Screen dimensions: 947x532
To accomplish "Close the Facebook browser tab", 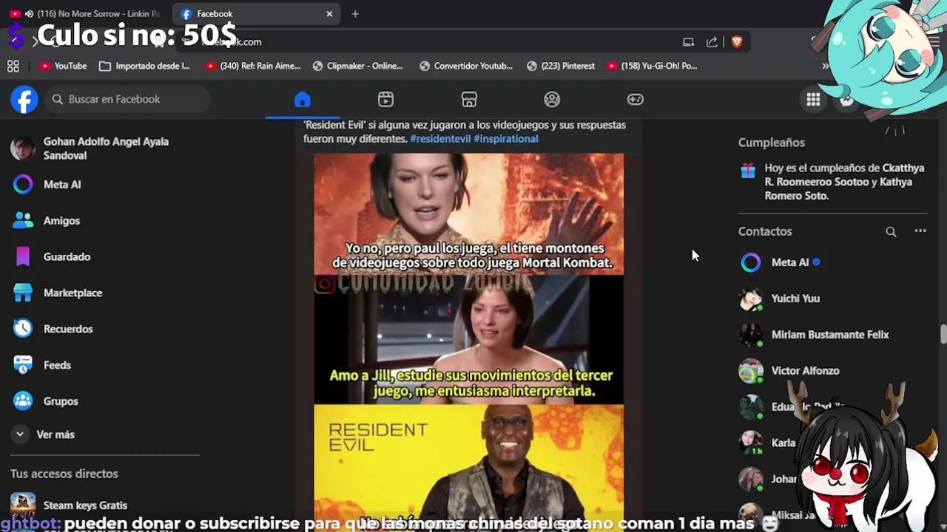I will click(329, 13).
